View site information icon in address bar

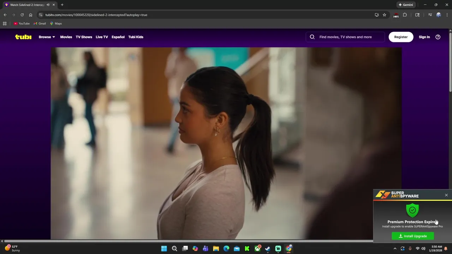click(41, 15)
